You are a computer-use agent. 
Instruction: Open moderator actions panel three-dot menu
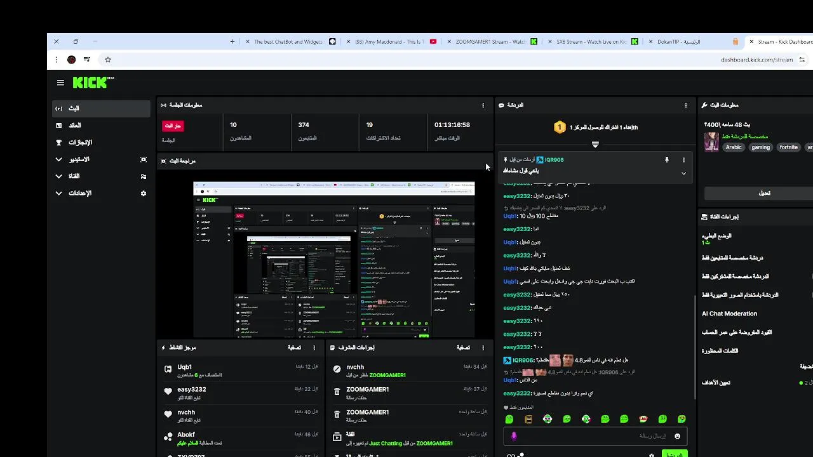point(483,348)
